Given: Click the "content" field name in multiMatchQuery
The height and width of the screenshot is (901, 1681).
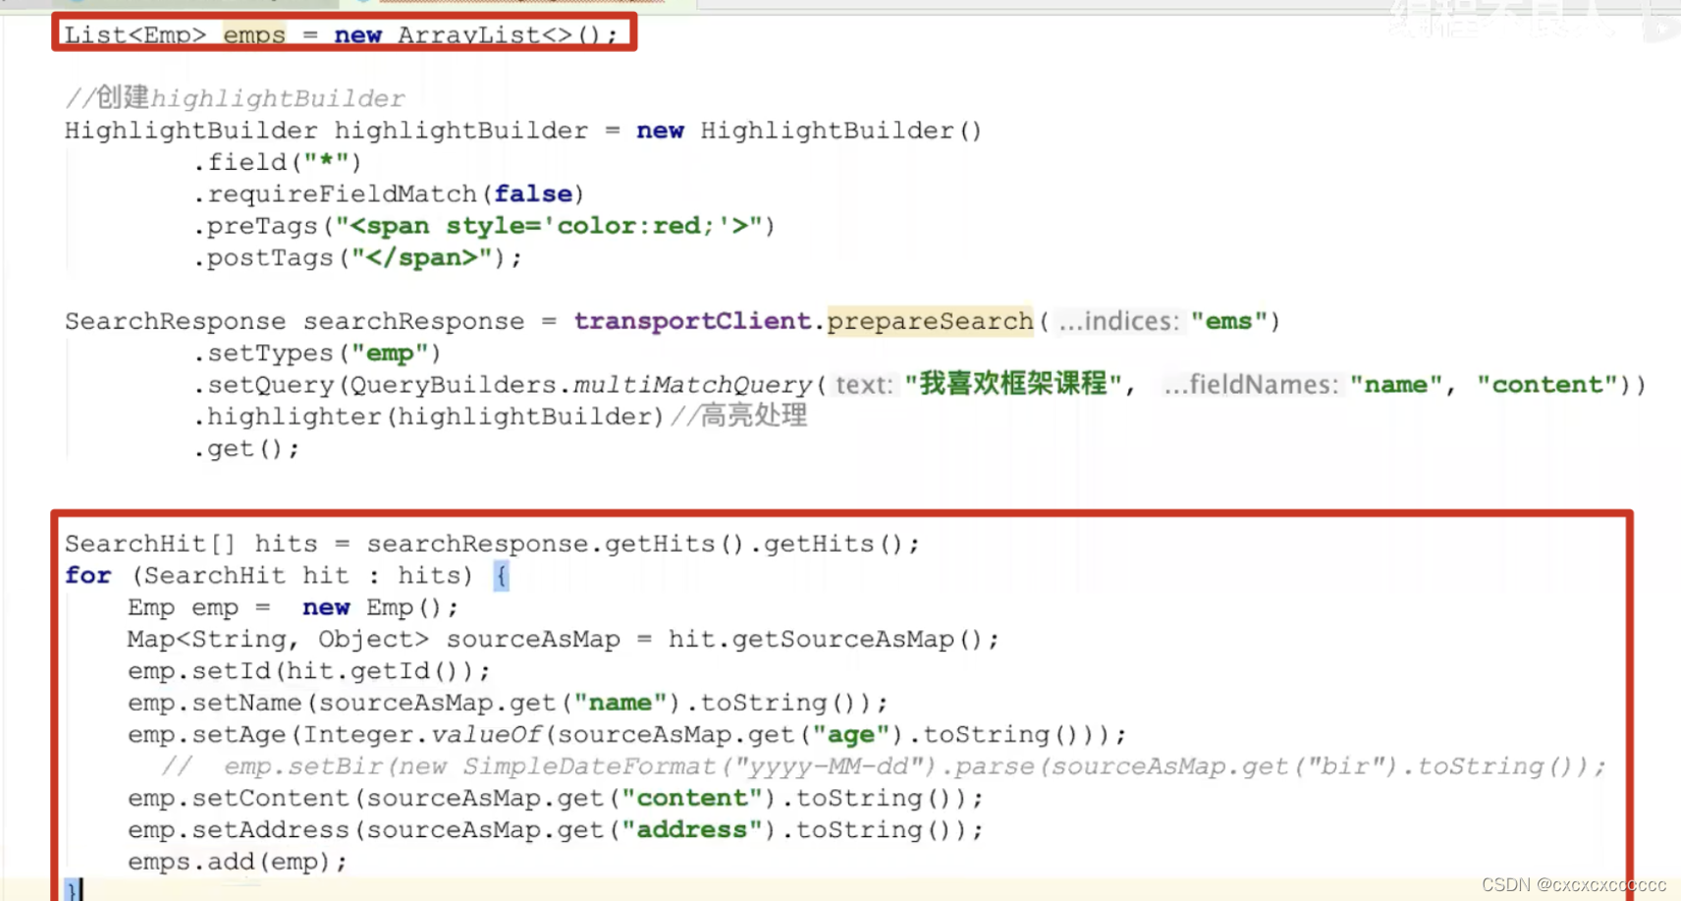Looking at the screenshot, I should (x=1548, y=385).
